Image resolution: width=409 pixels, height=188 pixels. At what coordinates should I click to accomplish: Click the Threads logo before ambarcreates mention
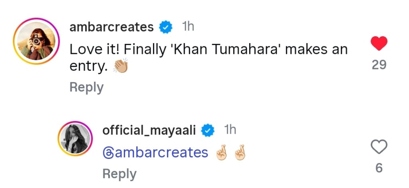108,153
